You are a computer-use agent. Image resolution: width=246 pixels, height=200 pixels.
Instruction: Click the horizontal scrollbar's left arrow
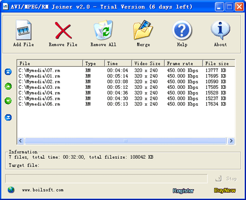(21, 140)
